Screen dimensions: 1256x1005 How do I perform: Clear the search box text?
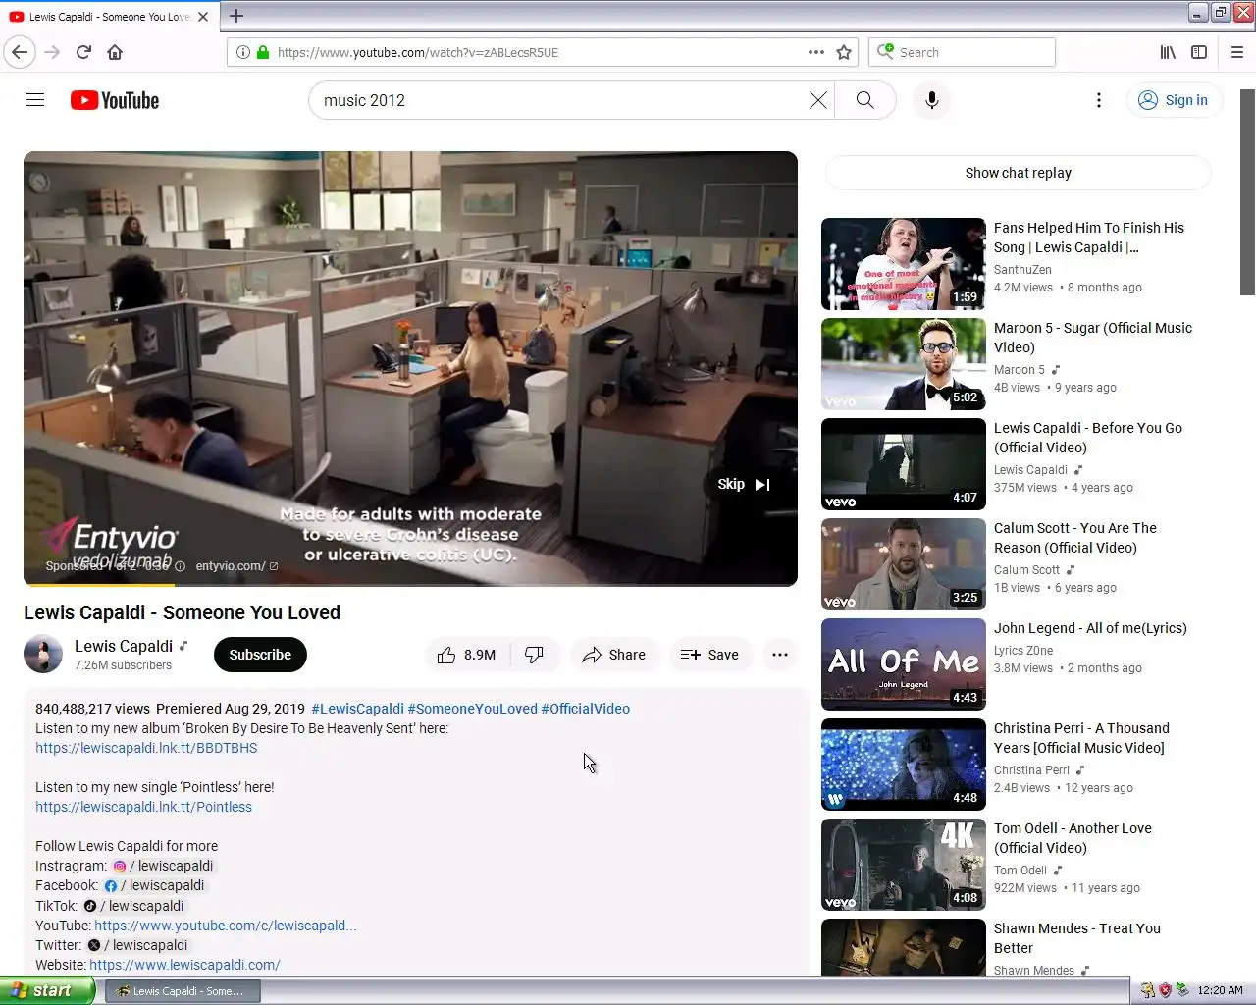point(817,100)
